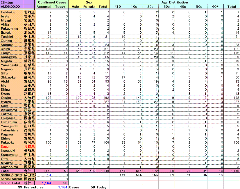Image resolution: width=240 pixels, height=189 pixels.
Task: Select the Saitama row label
Action: tap(12, 45)
